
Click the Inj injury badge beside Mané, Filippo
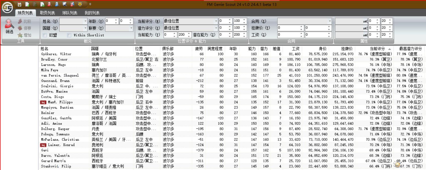(43, 102)
